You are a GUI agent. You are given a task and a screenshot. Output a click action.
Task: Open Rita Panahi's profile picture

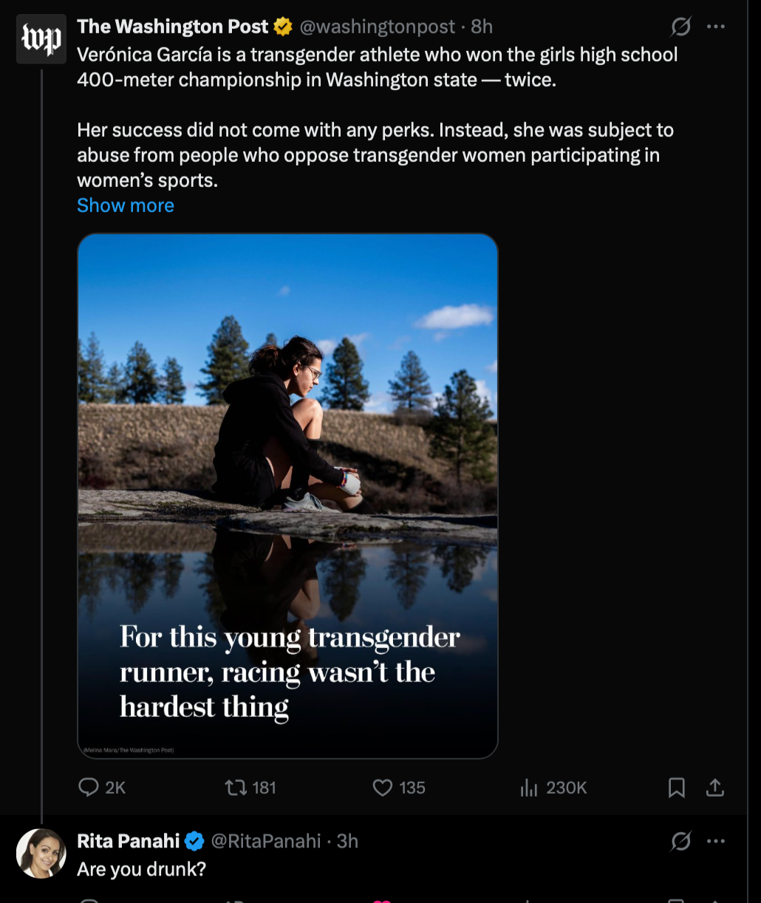(41, 853)
